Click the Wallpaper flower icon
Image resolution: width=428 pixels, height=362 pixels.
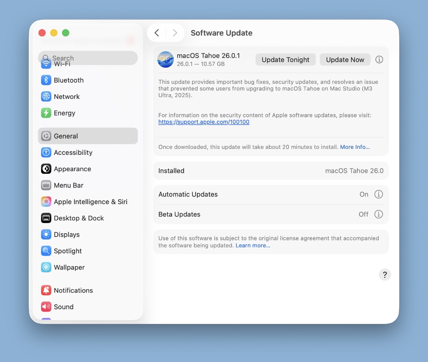(x=46, y=267)
